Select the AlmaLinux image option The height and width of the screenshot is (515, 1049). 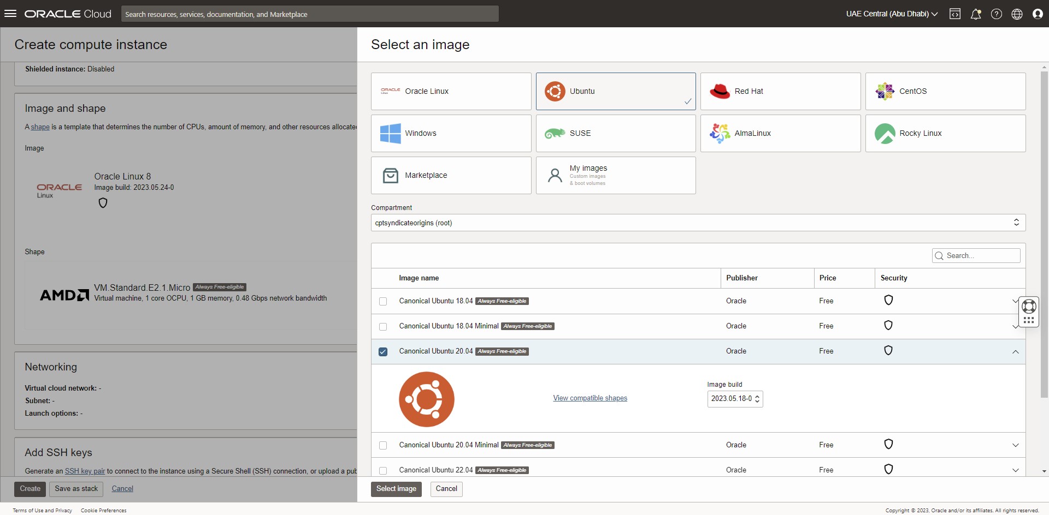tap(780, 133)
